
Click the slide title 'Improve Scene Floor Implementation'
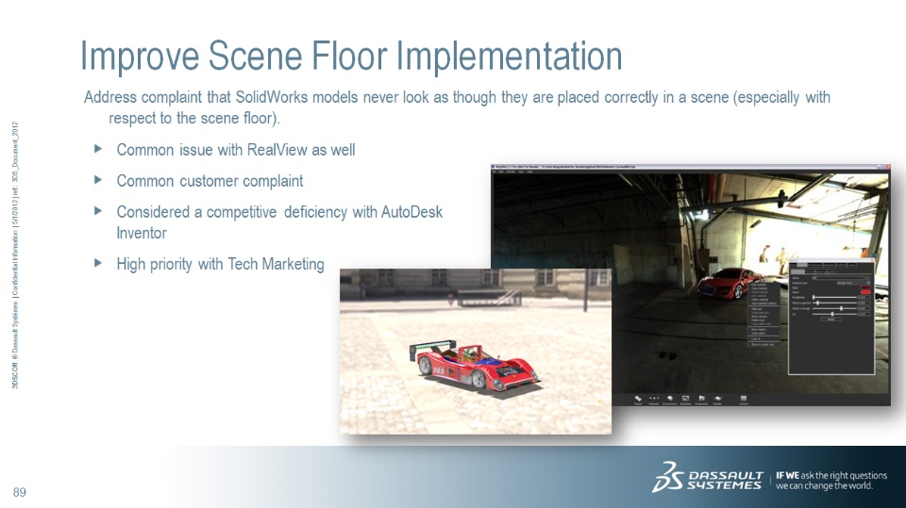pos(351,56)
